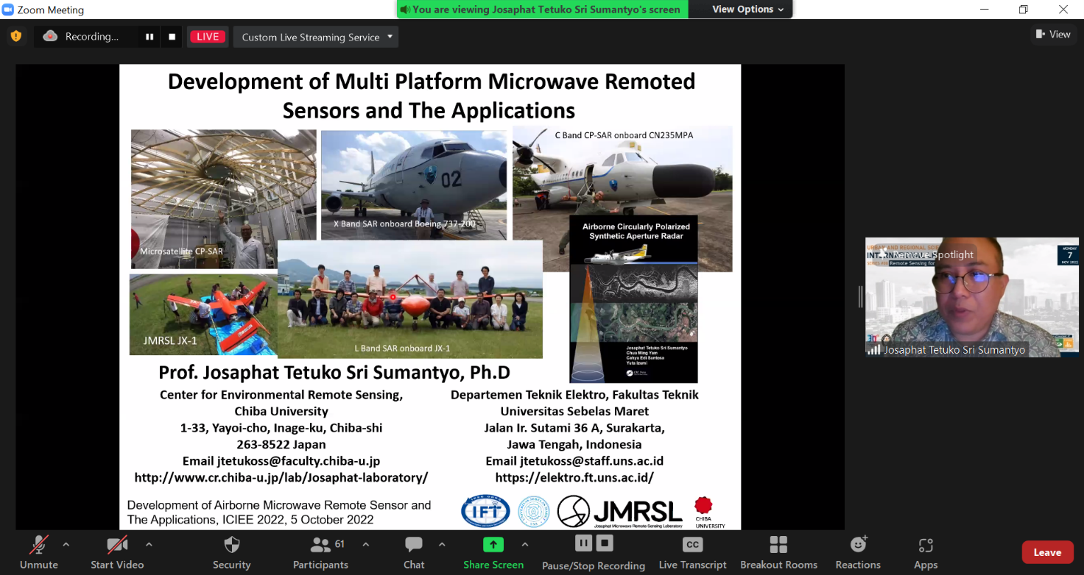The height and width of the screenshot is (575, 1084).
Task: Open the Chat panel
Action: [x=414, y=552]
